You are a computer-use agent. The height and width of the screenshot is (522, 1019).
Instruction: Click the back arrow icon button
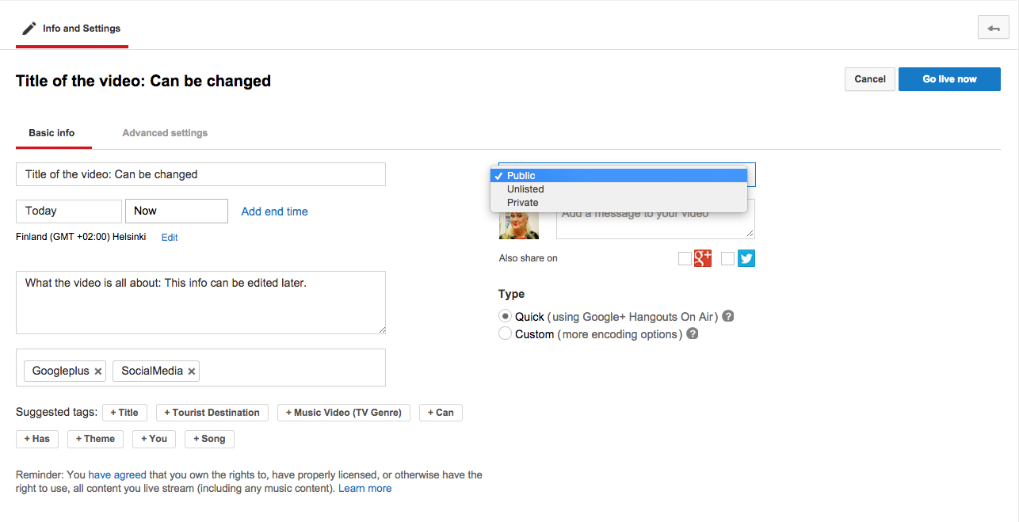pos(993,28)
